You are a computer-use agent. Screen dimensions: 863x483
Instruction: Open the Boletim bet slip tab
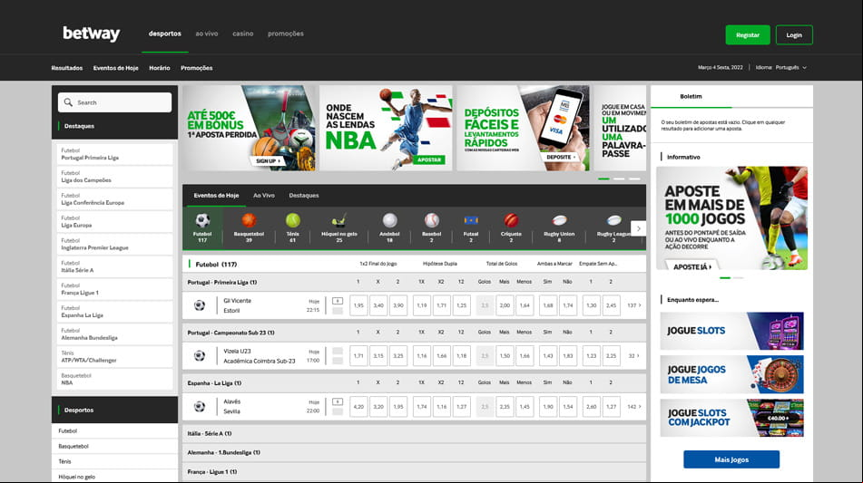click(x=691, y=96)
